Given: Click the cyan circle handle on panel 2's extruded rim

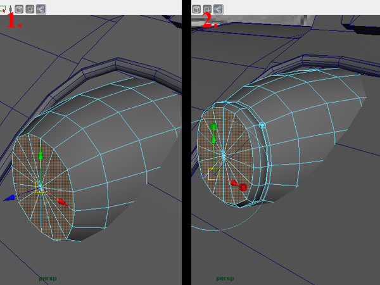Looking at the screenshot, I should click(x=262, y=125).
